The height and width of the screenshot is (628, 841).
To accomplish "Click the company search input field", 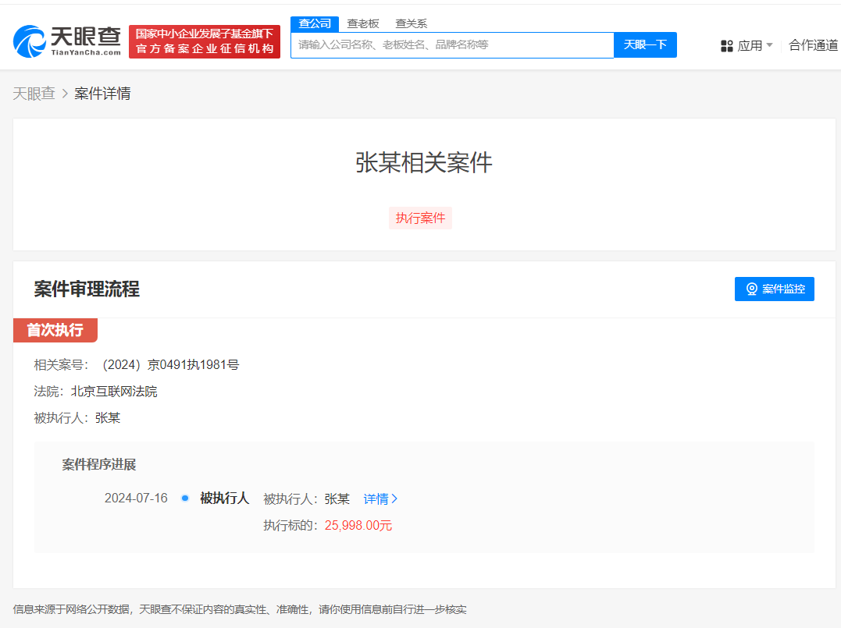I will point(452,44).
